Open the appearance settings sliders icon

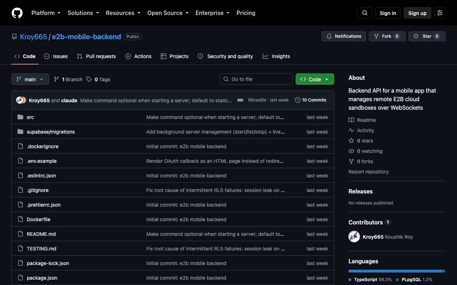click(440, 13)
